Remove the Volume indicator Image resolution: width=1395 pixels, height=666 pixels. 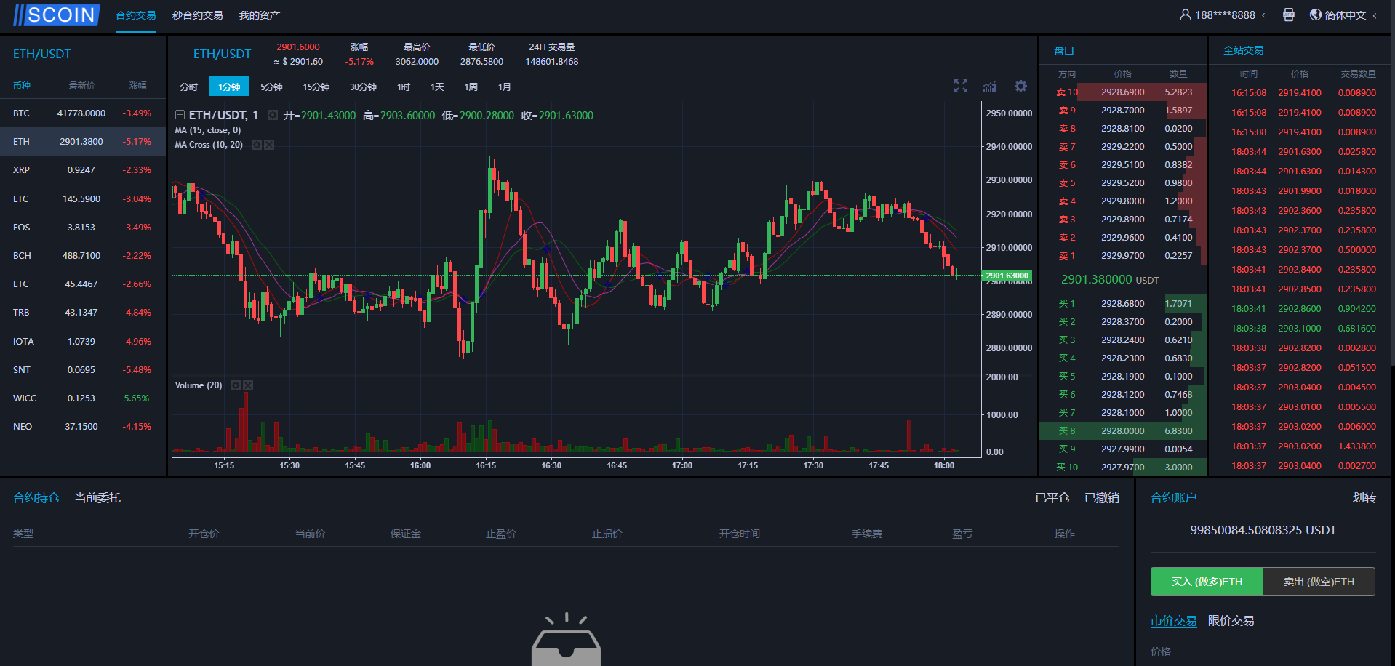coord(248,385)
